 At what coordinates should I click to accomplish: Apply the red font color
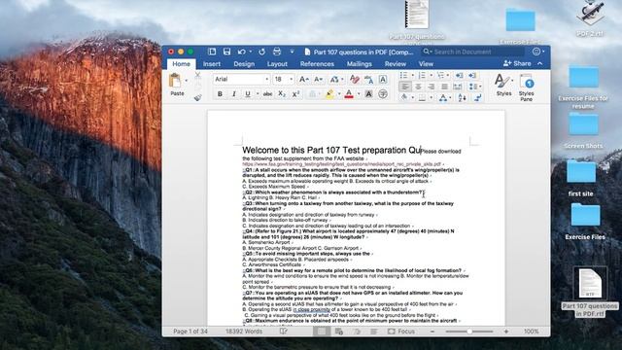point(349,94)
